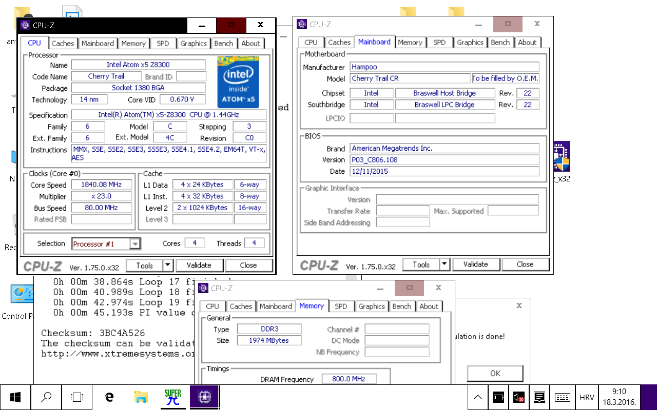The image size is (657, 410).
Task: Open the clock showing 9:10
Action: pos(619,397)
